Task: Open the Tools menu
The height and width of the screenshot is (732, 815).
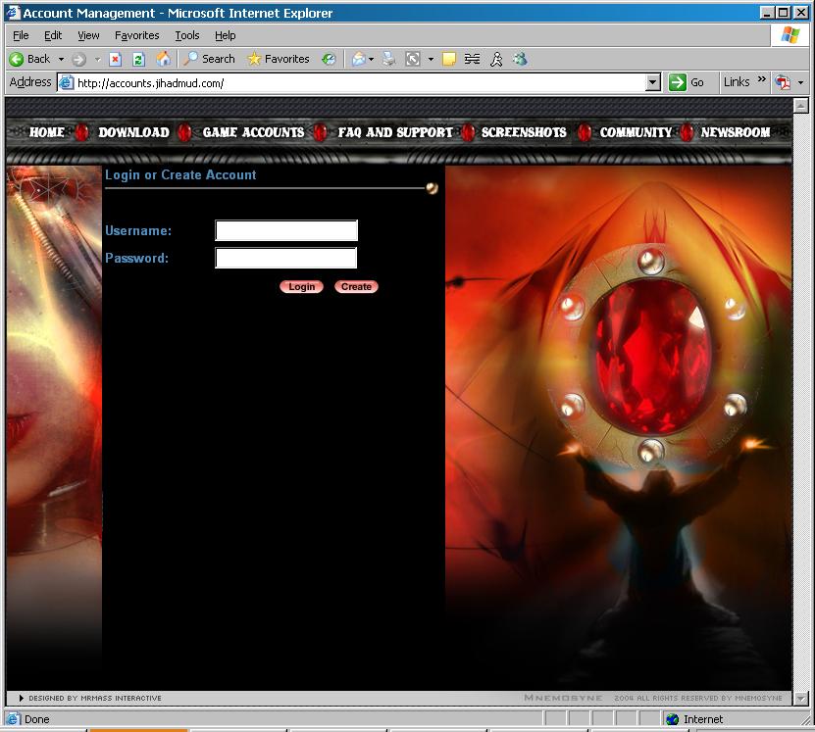Action: tap(187, 35)
